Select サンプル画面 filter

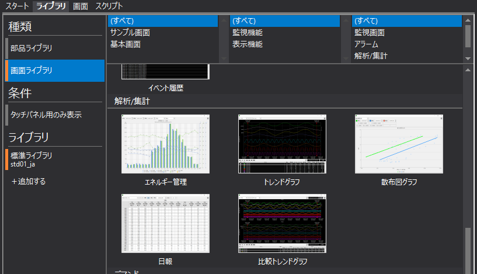click(x=163, y=33)
